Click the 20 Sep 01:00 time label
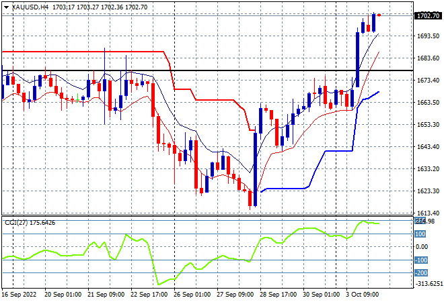This screenshot has width=444, height=302. [x=63, y=295]
